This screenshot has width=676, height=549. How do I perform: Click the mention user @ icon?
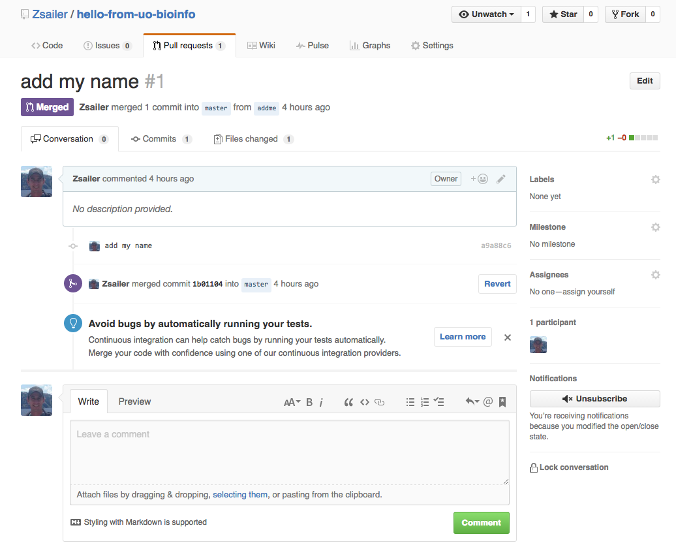click(x=487, y=402)
